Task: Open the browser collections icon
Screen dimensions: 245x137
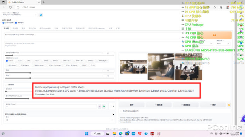Action: click(x=221, y=7)
